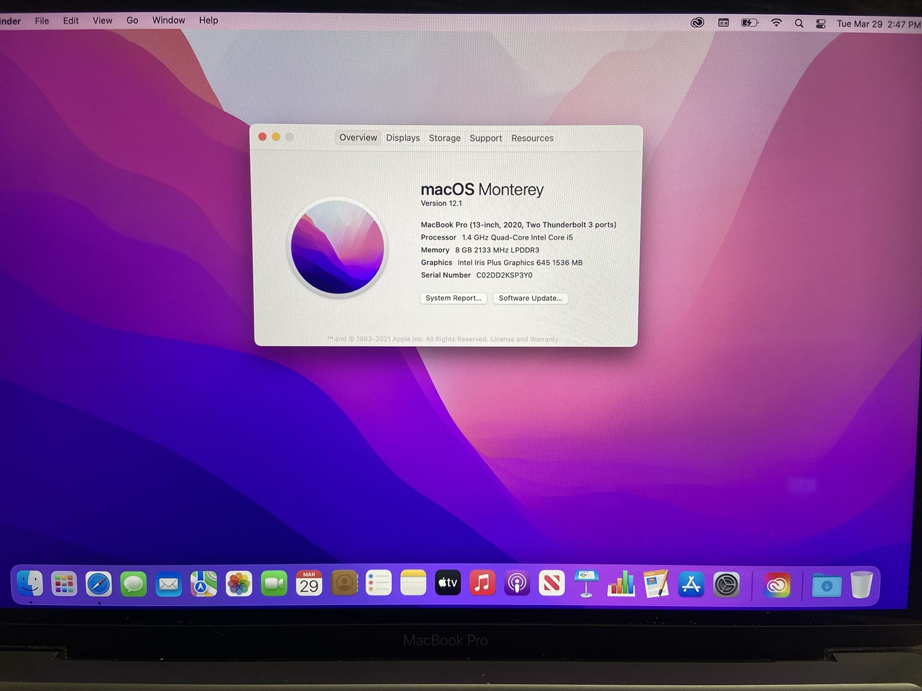Open License and Warranty link
Image resolution: width=922 pixels, height=691 pixels.
tap(524, 339)
